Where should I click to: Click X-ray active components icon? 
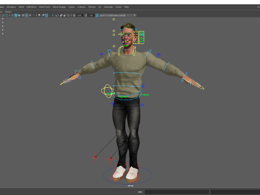[65, 15]
